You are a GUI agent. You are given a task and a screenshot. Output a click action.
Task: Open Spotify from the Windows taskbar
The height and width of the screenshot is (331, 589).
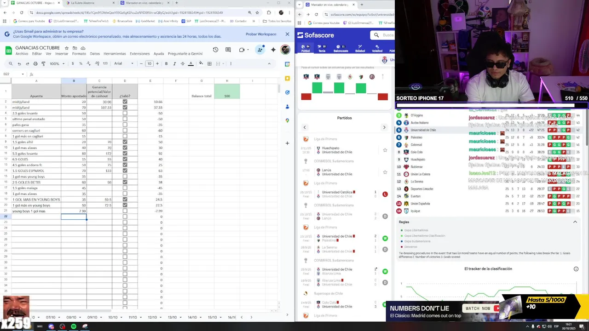(x=74, y=326)
